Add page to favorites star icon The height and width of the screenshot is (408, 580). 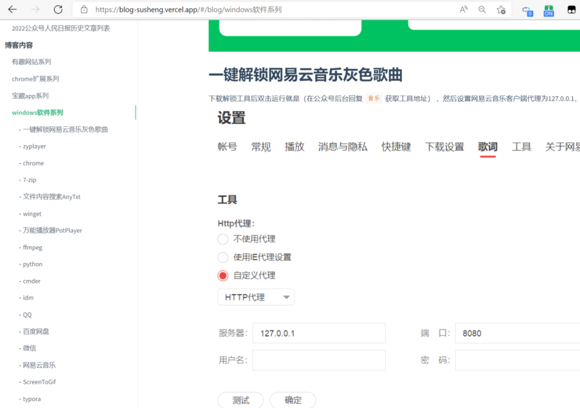pyautogui.click(x=501, y=10)
